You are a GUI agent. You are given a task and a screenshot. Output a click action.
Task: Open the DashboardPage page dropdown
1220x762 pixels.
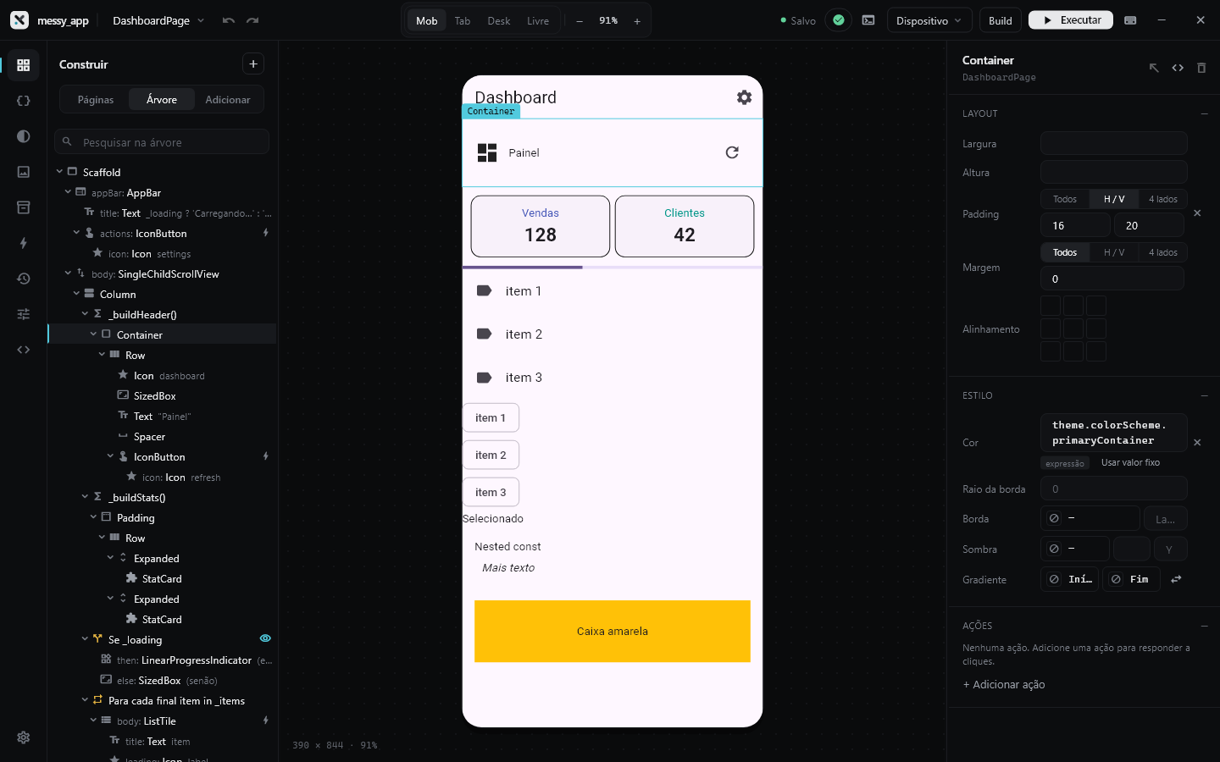158,20
